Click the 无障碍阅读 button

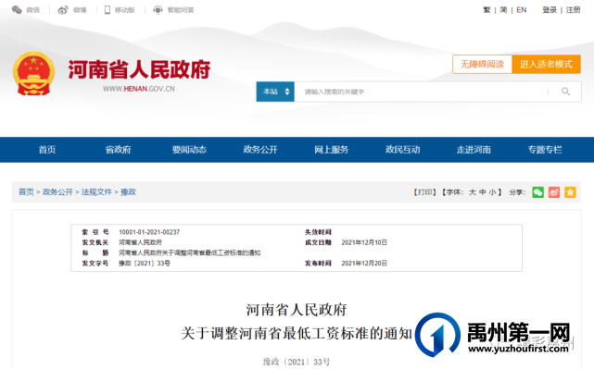pyautogui.click(x=482, y=64)
